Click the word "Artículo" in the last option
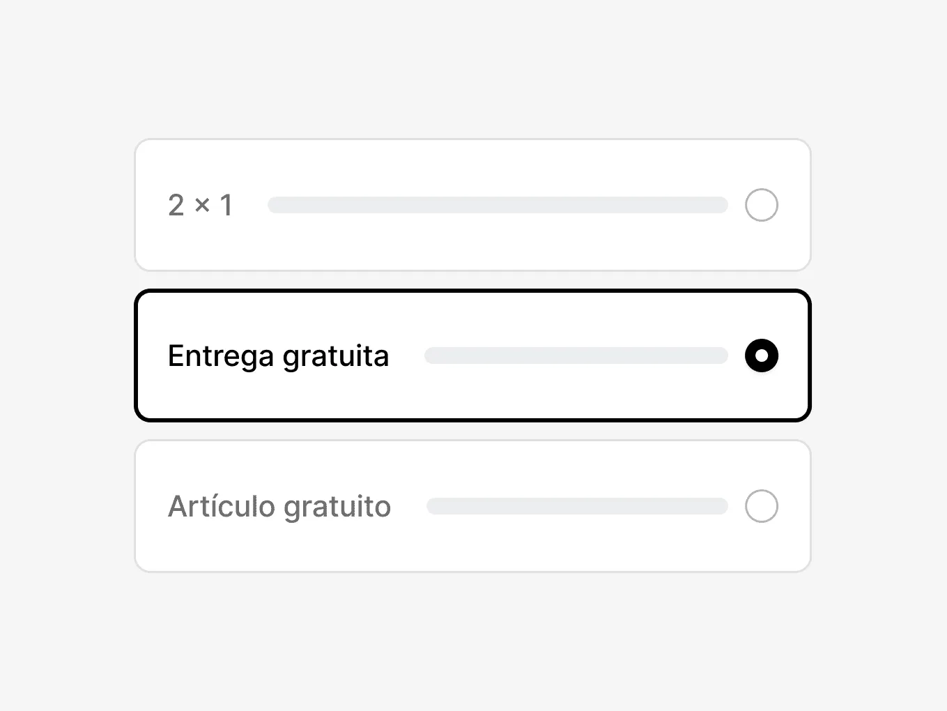Screen dimensions: 947x711 point(222,507)
